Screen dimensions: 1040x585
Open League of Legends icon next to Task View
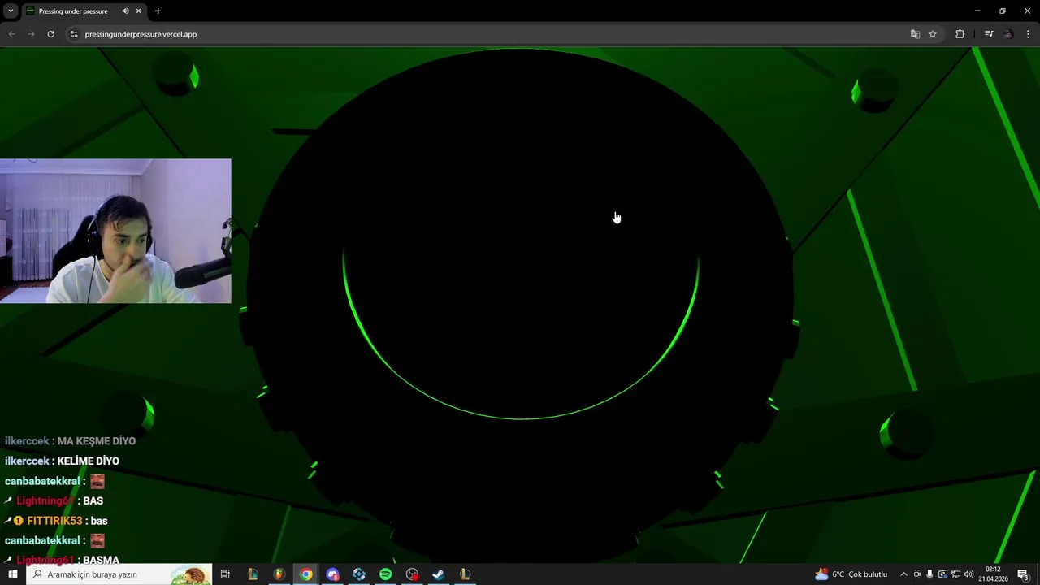pos(253,574)
